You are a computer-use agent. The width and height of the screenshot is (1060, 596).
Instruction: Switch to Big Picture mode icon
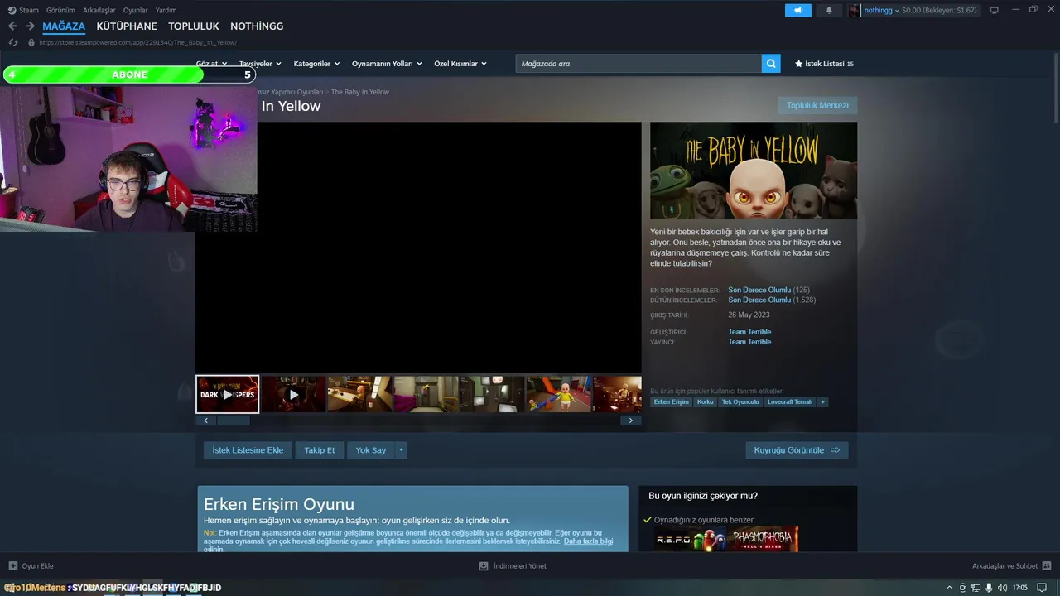click(x=995, y=10)
